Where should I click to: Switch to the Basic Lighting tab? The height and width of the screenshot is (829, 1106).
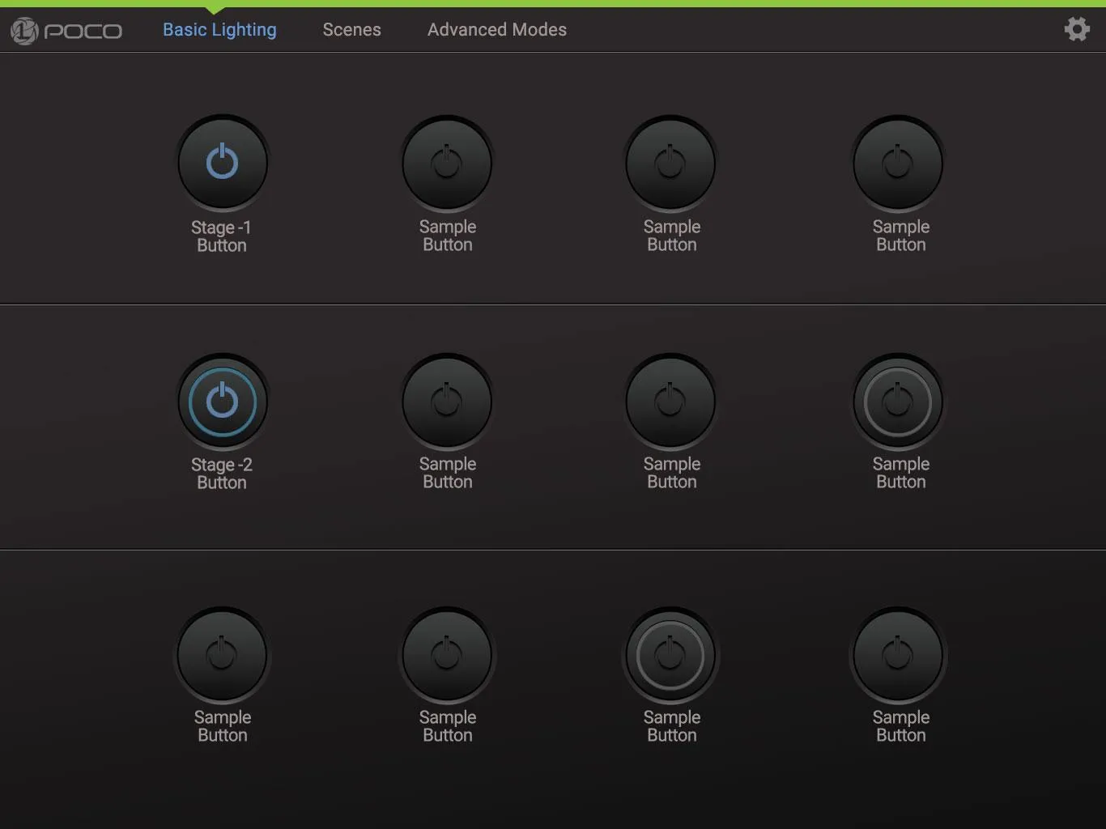pos(219,30)
